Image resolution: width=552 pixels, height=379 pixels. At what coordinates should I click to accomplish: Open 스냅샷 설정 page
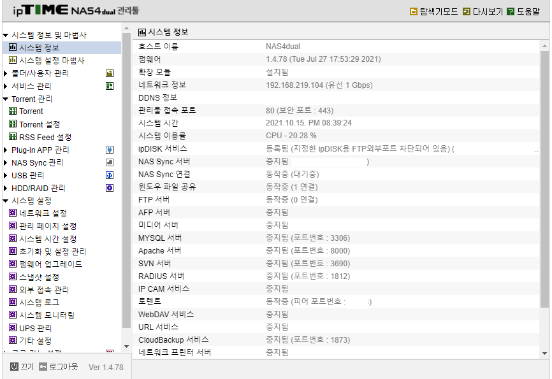39,277
